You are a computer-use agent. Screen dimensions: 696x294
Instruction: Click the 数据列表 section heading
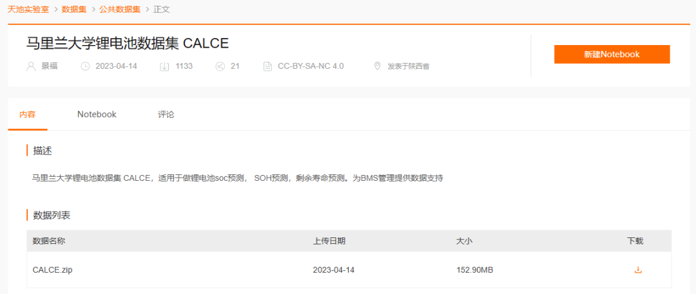pos(52,216)
